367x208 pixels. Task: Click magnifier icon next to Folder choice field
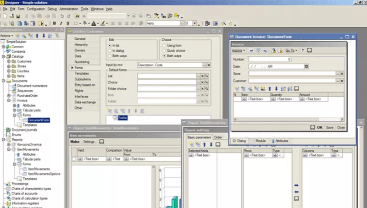[206, 88]
